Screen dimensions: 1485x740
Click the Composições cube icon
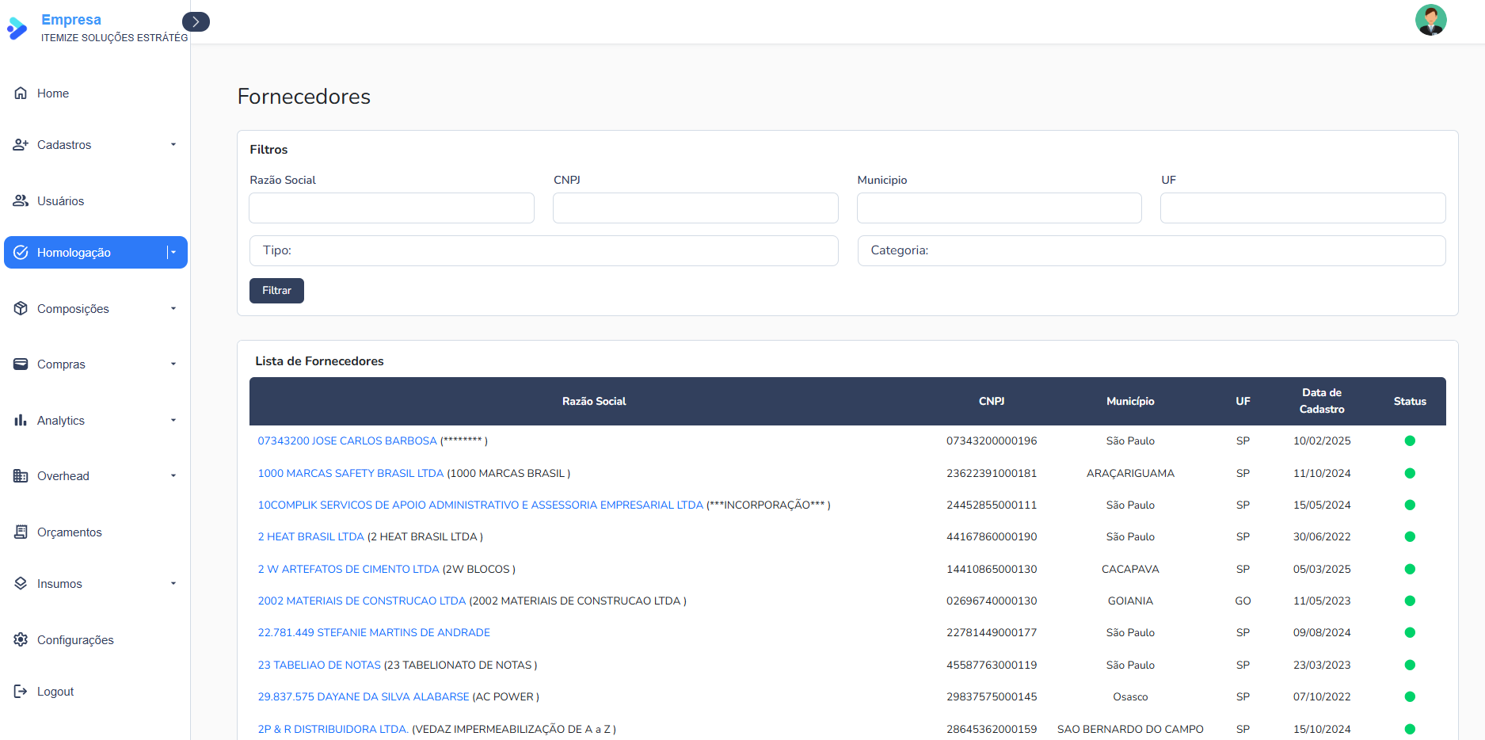(x=21, y=308)
